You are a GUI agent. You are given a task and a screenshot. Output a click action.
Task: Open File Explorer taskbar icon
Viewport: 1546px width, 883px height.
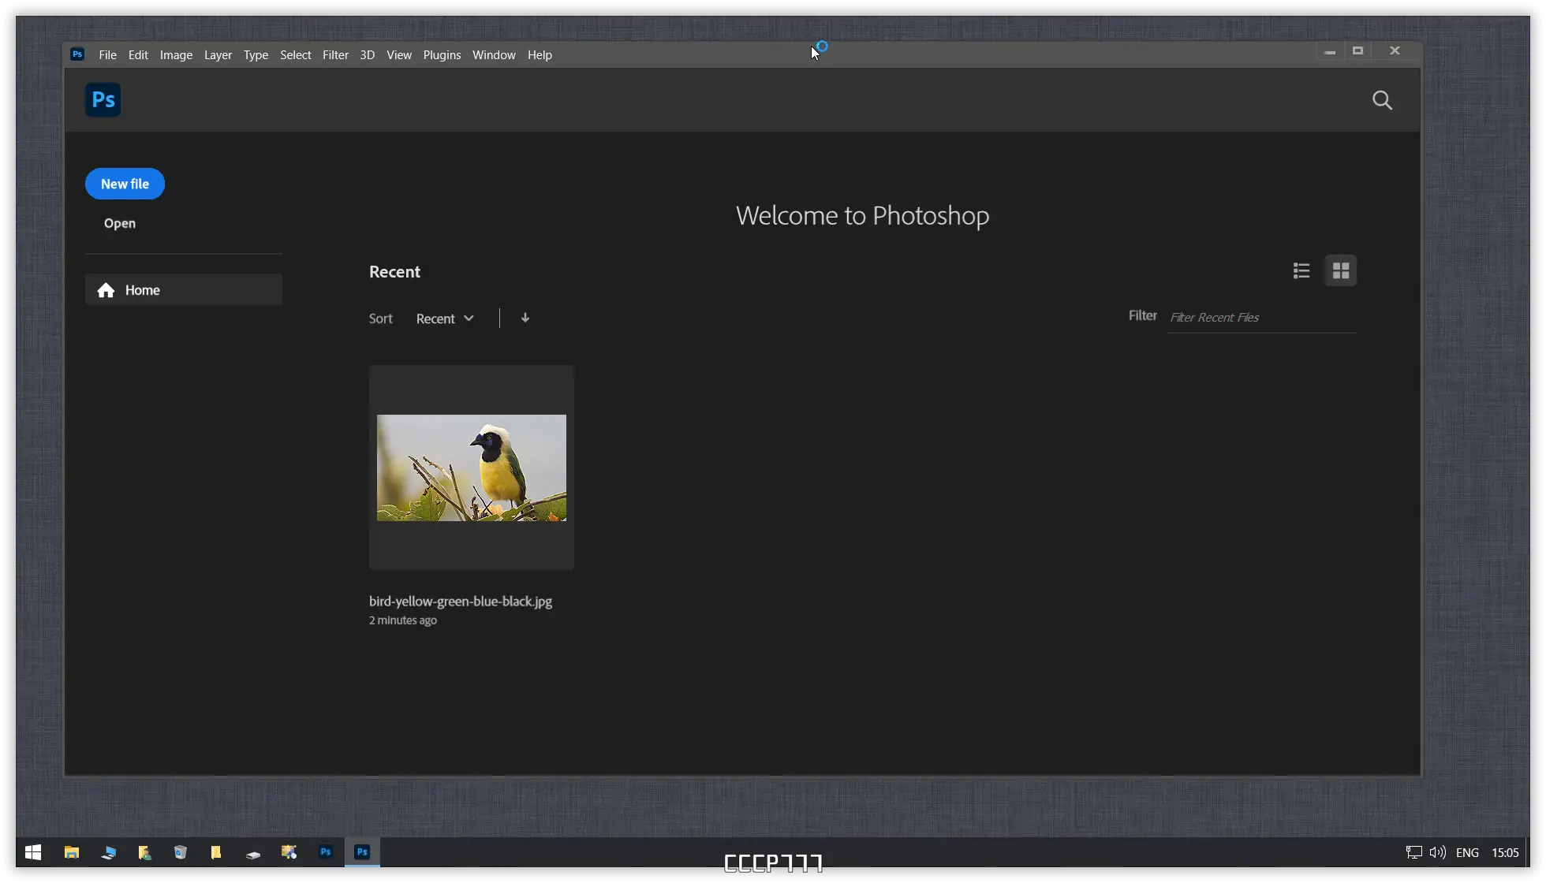[x=72, y=852]
